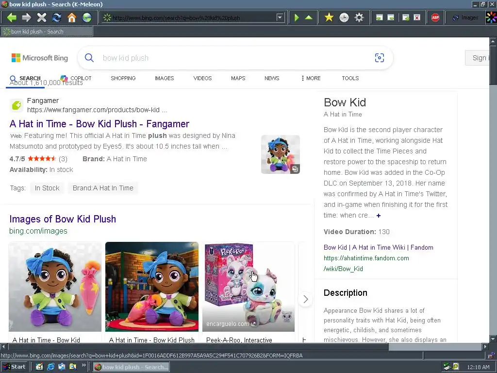This screenshot has width=497, height=373.
Task: Open second Bow Kid plush image on red rug
Action: (x=152, y=287)
